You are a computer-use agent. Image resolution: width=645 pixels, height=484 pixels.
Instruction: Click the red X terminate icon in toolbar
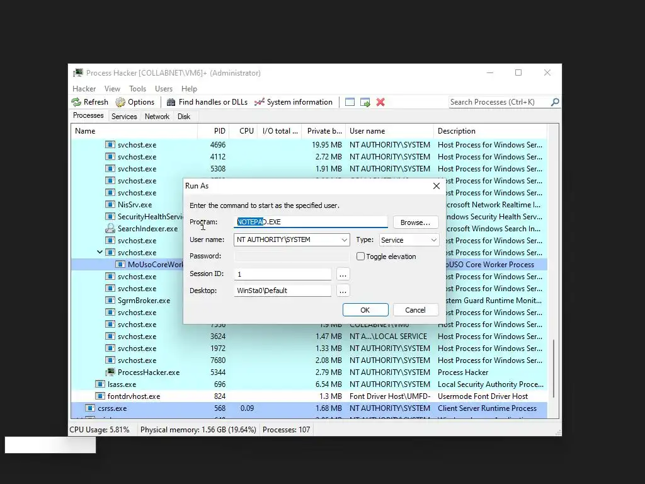coord(380,102)
